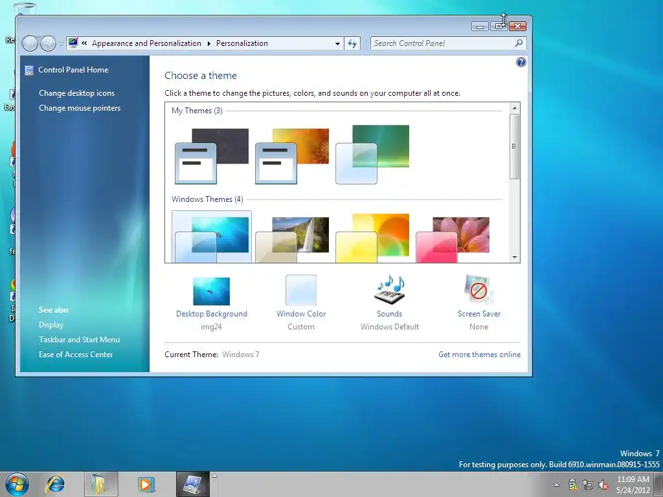
Task: Show hidden tray icons arrow
Action: (x=556, y=485)
